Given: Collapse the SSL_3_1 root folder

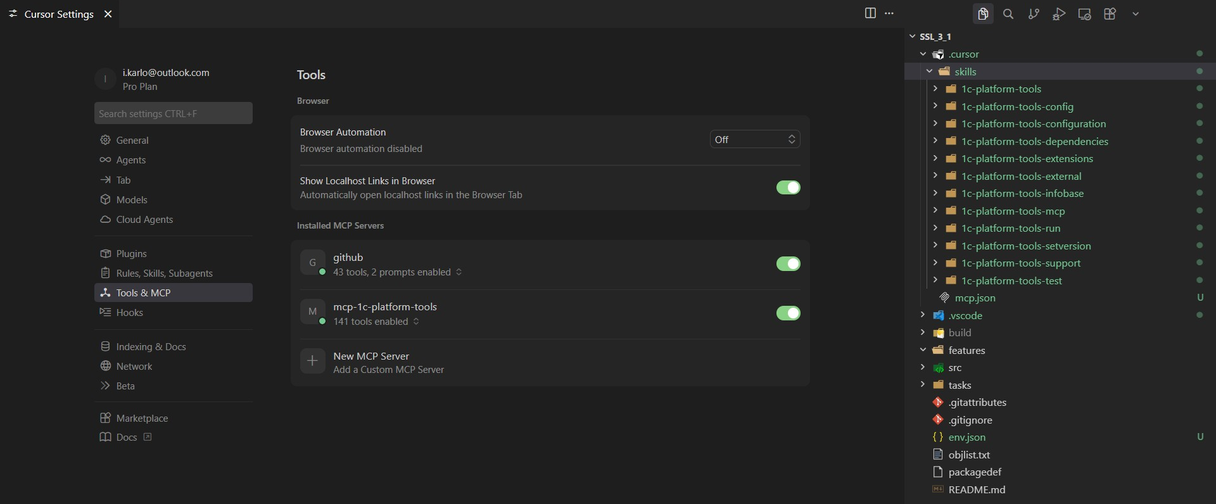Looking at the screenshot, I should click(x=913, y=37).
